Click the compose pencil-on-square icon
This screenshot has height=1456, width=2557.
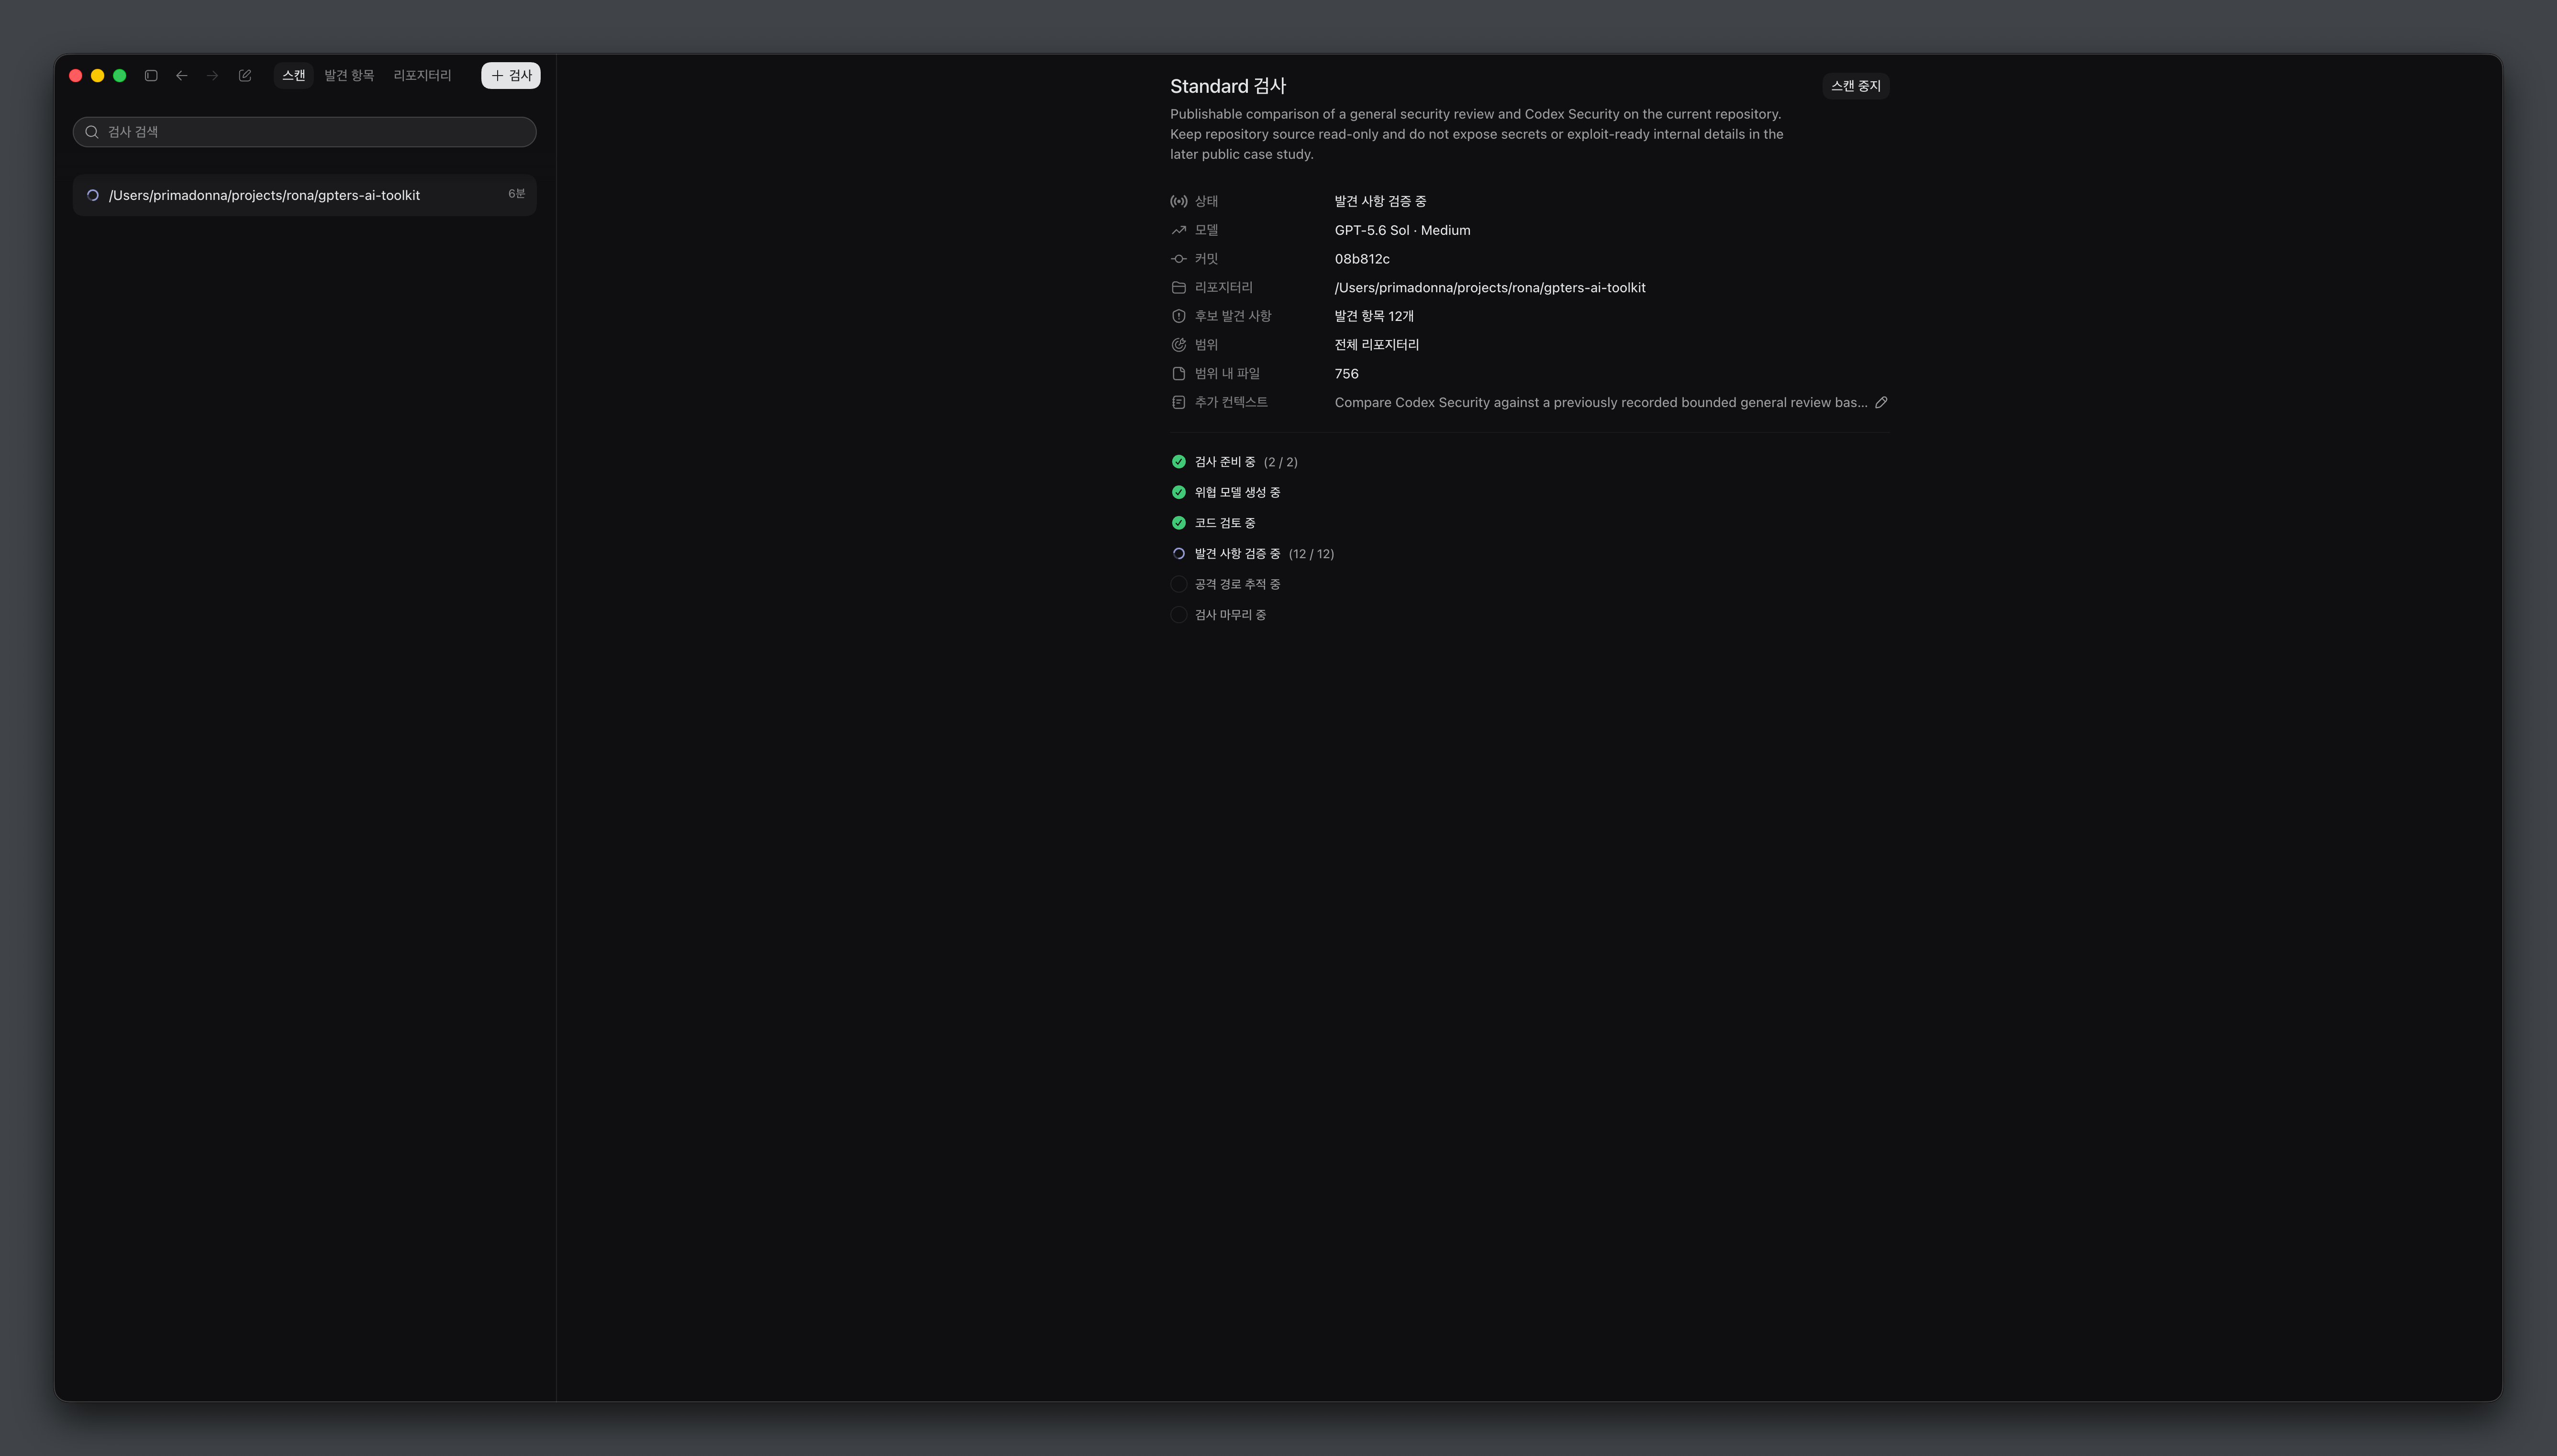tap(245, 76)
